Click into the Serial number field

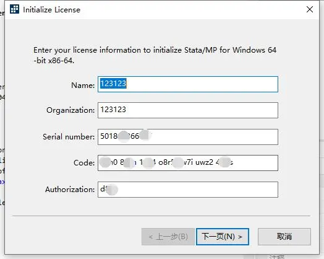[188, 137]
